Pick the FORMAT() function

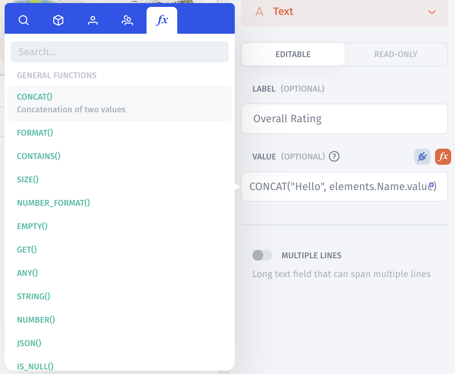[x=35, y=133]
